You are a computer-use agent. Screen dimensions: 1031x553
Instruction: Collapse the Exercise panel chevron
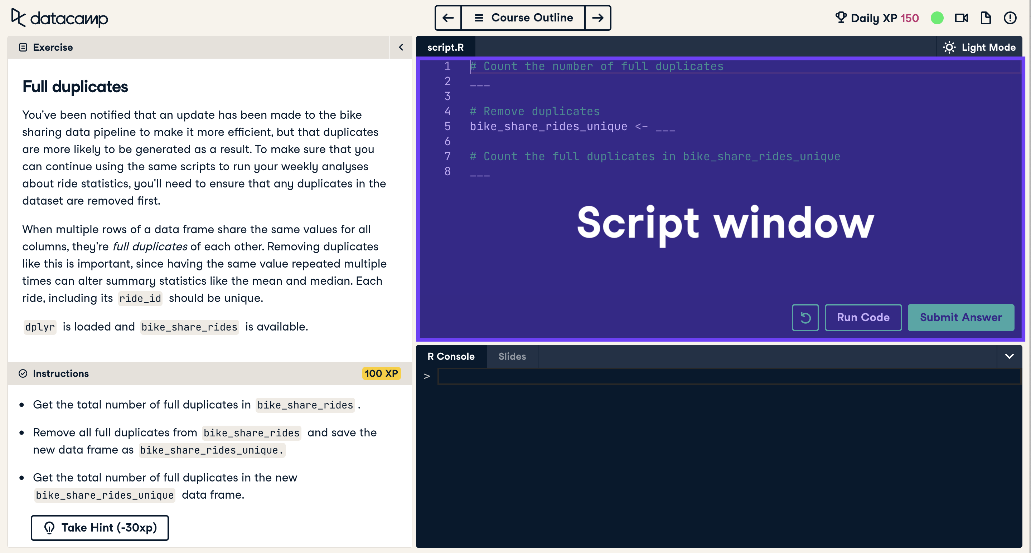(x=401, y=47)
